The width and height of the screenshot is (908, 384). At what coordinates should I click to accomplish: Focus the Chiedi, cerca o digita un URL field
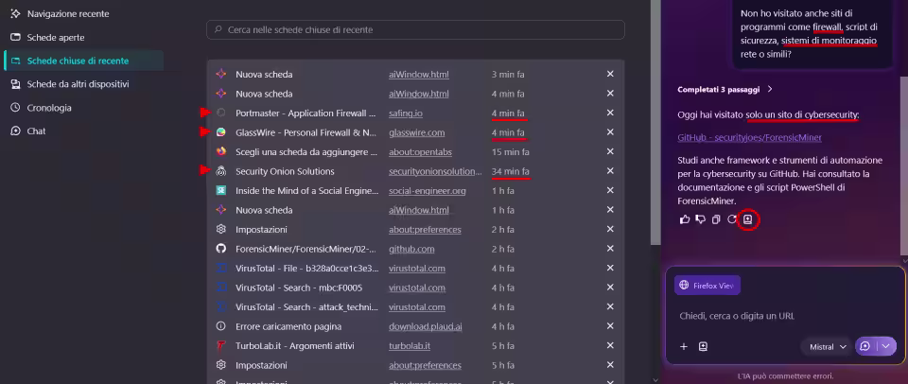[785, 316]
